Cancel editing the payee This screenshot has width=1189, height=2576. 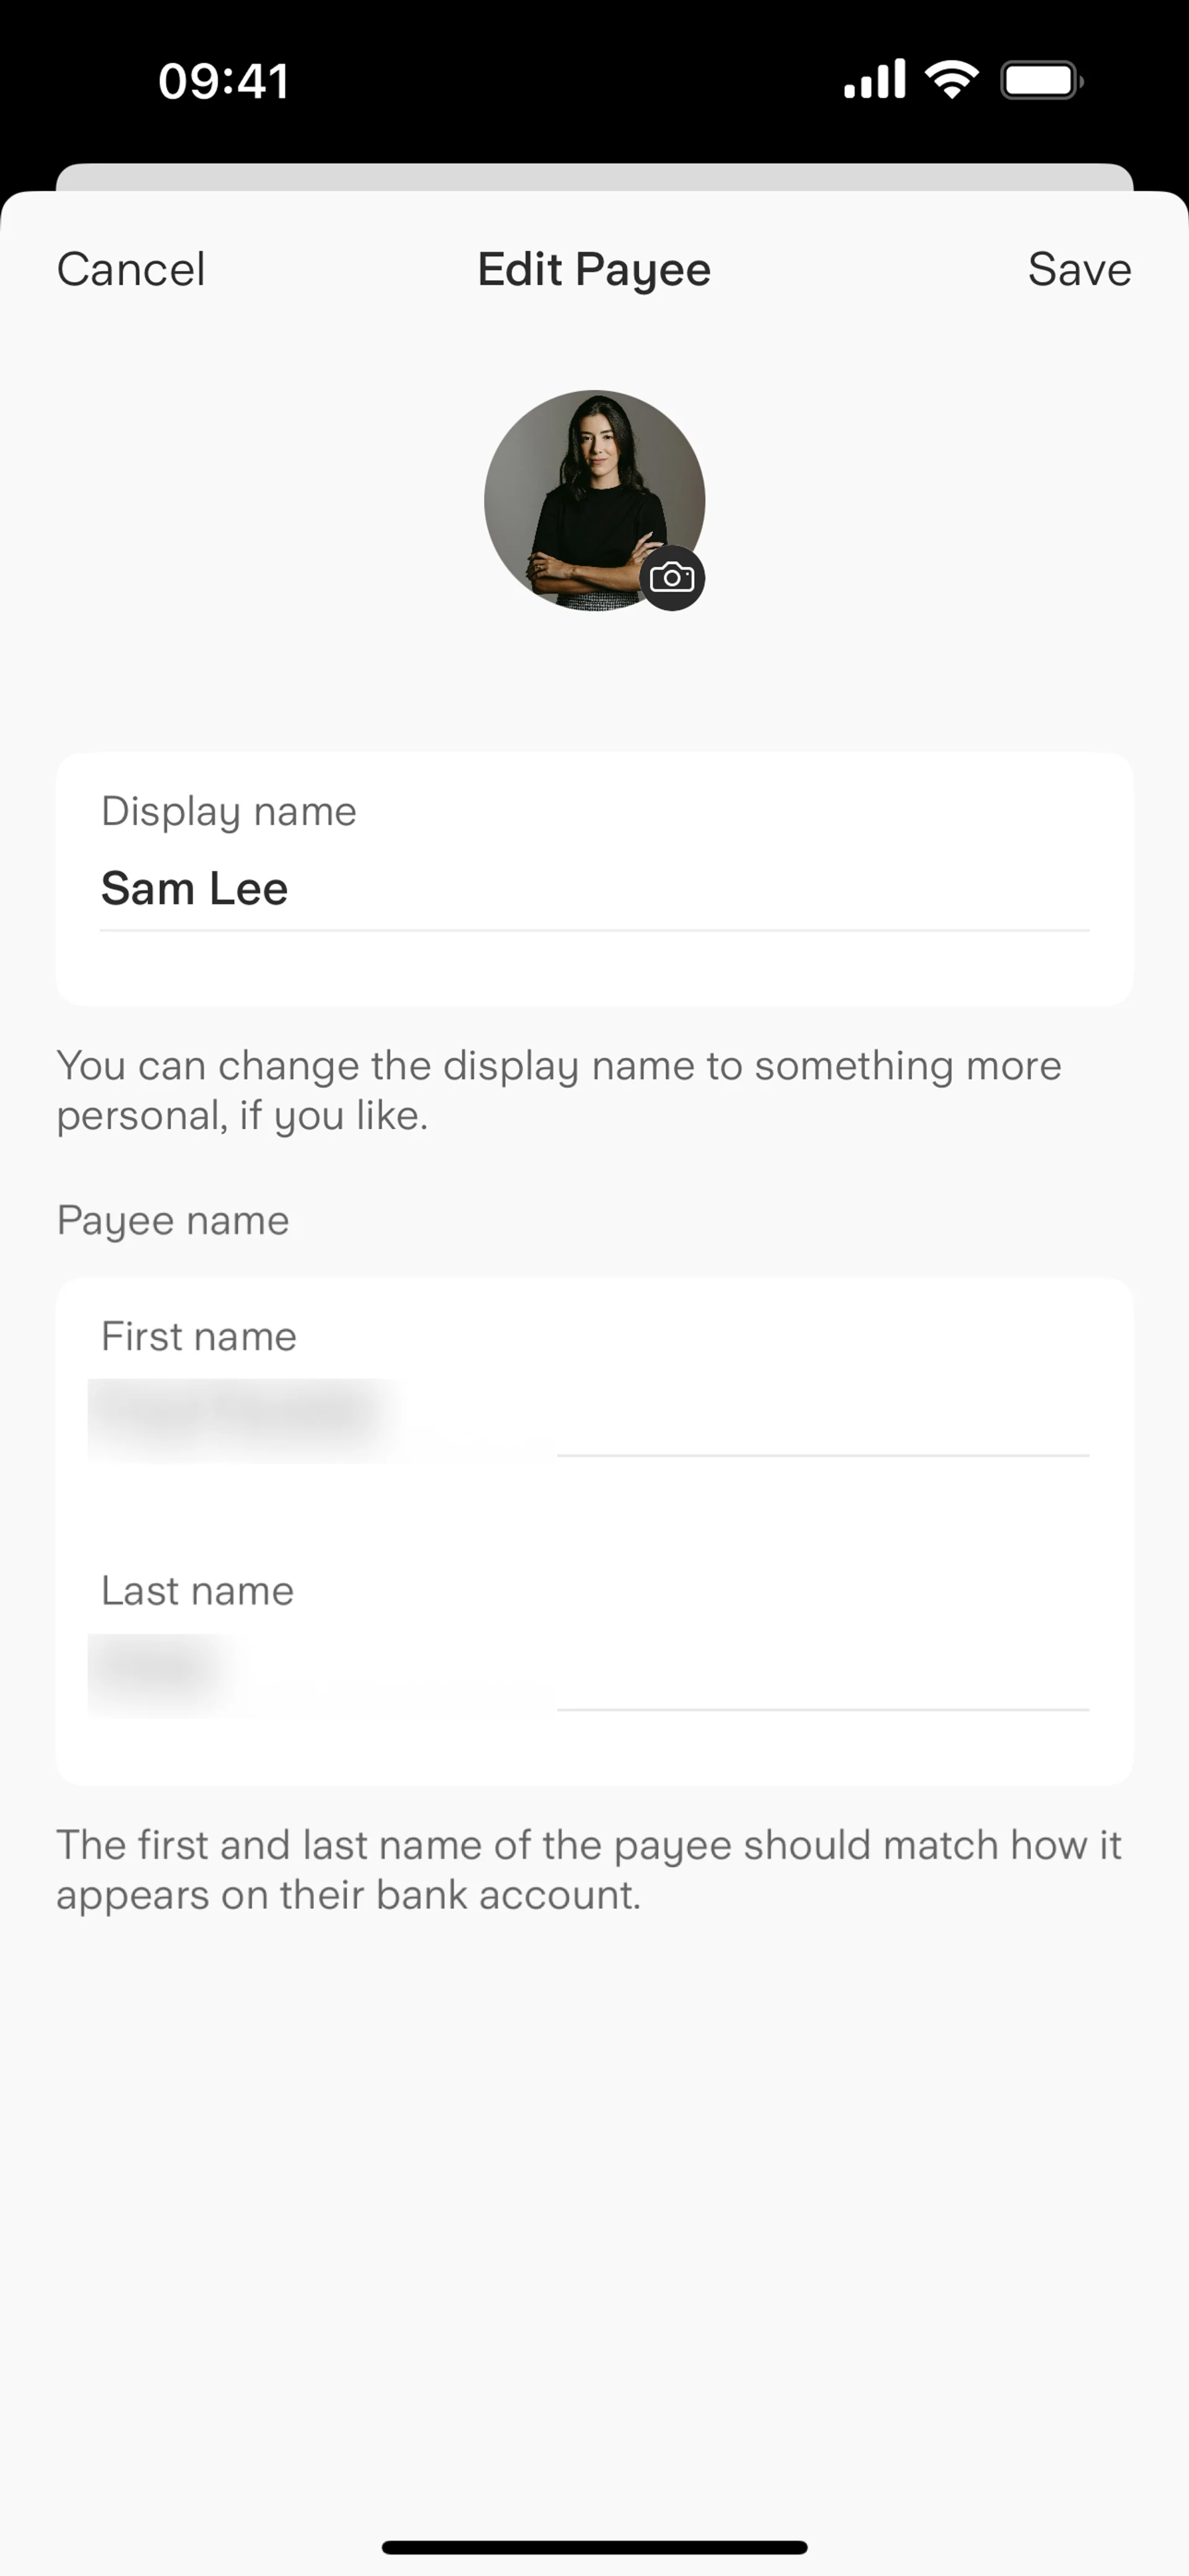[x=131, y=269]
